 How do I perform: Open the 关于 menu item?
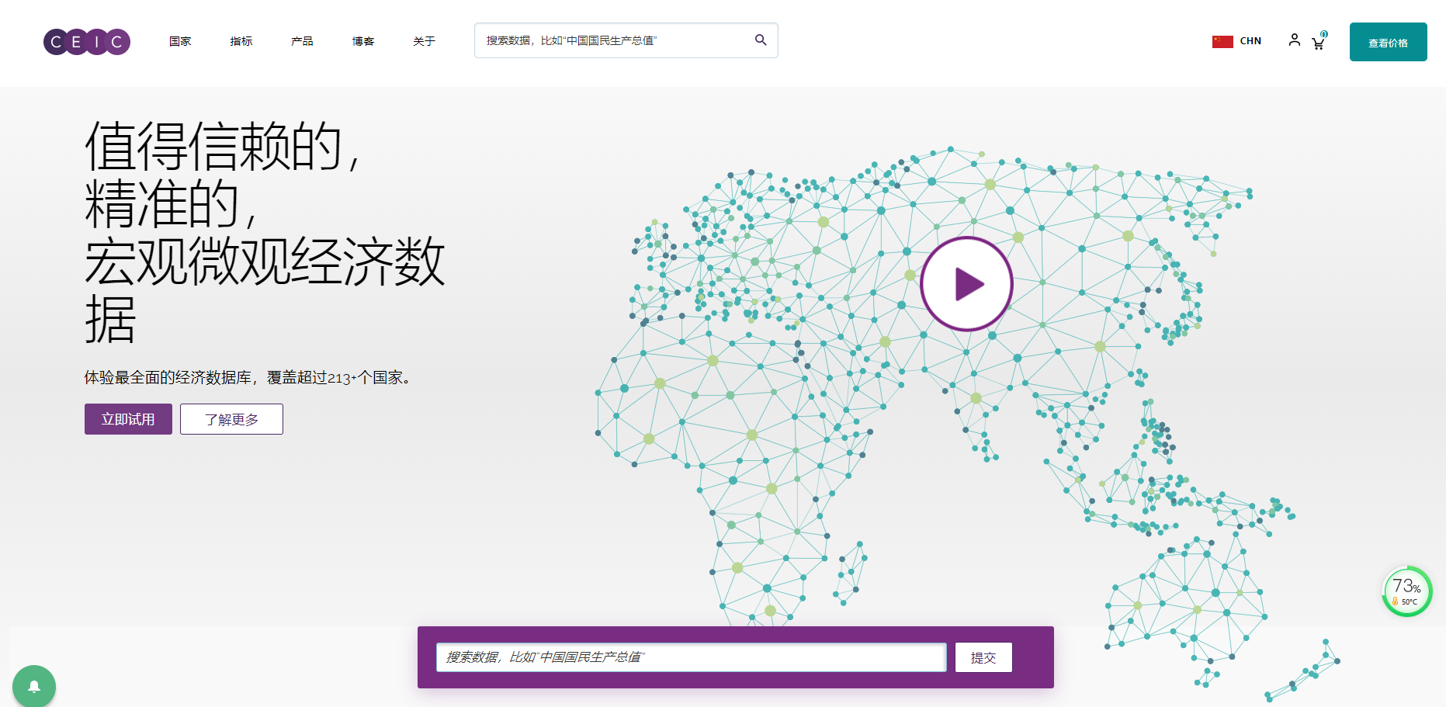point(424,41)
